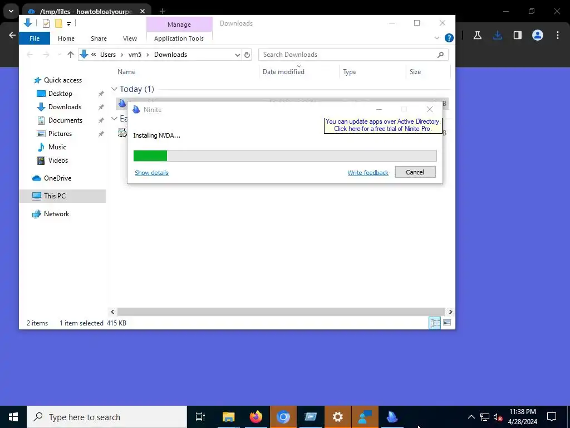Open Chrome three-dot menu
Image resolution: width=570 pixels, height=428 pixels.
pos(558,35)
